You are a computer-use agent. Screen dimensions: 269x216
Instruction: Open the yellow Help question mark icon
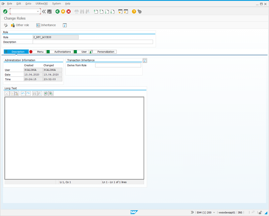point(134,12)
